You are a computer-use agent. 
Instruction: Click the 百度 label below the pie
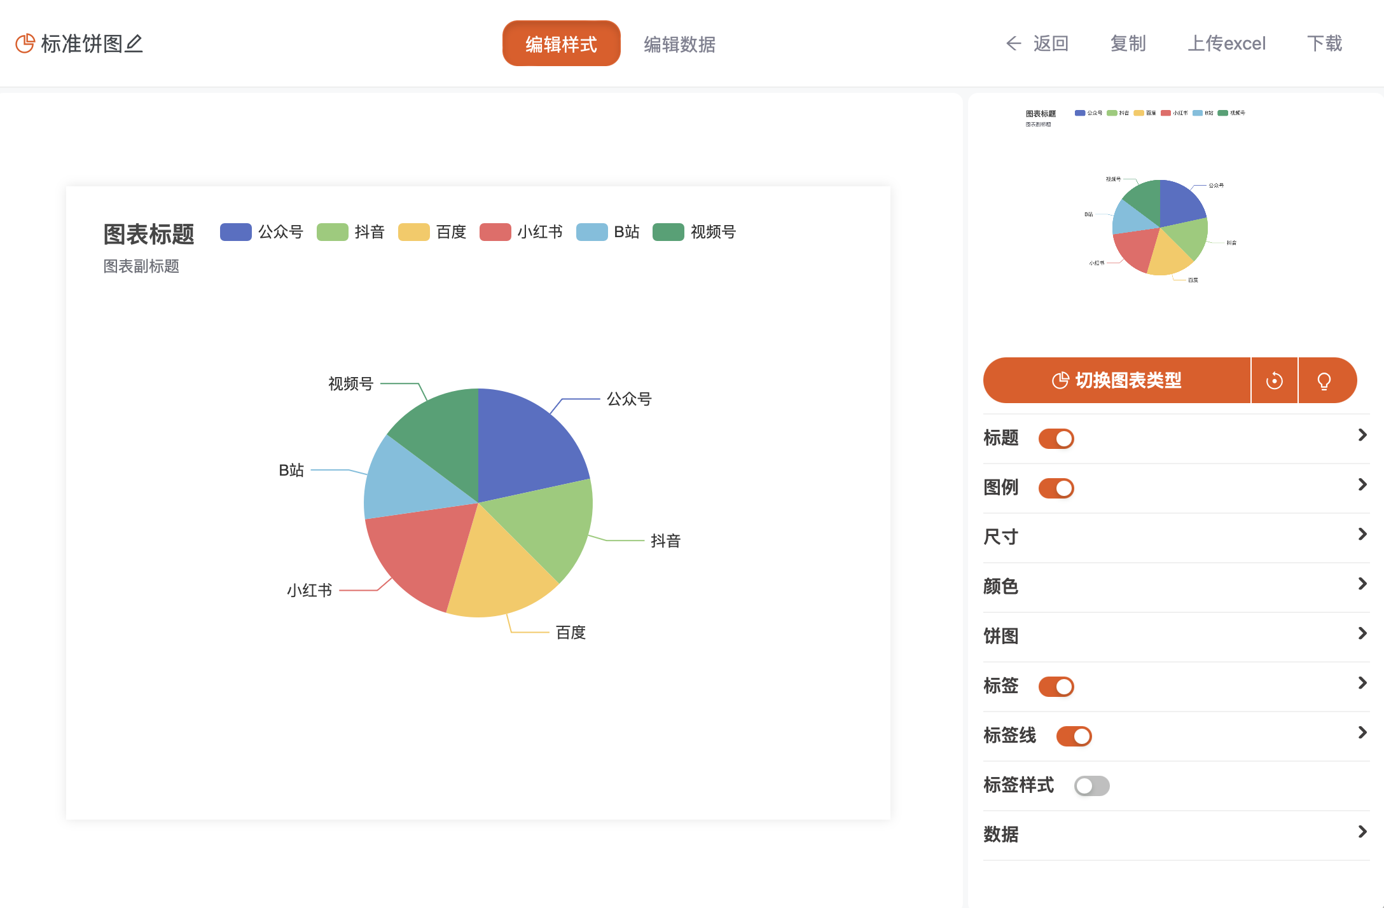coord(571,632)
